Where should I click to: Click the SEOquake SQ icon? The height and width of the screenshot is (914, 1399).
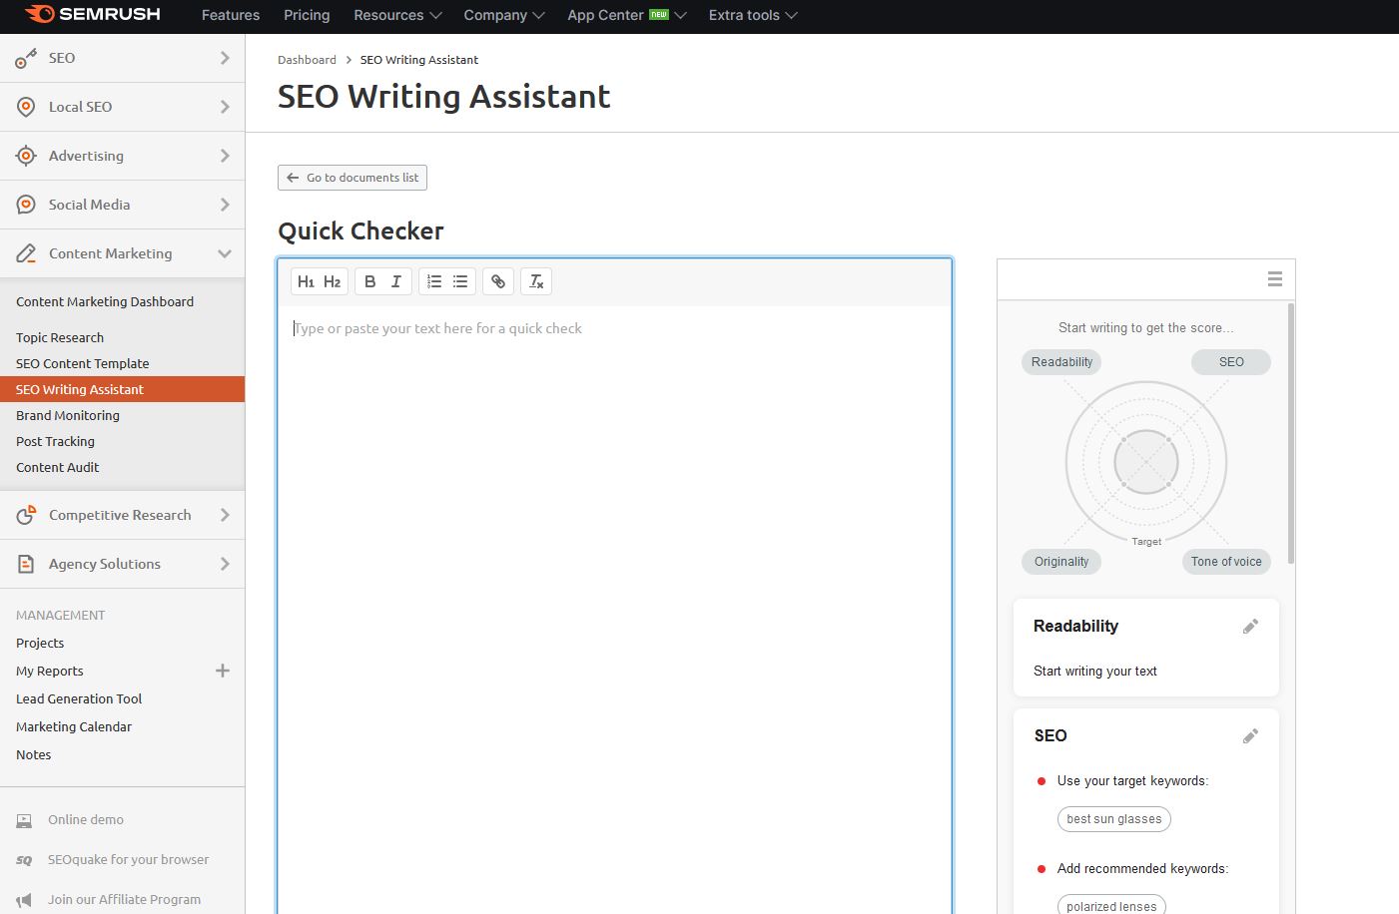tap(24, 860)
